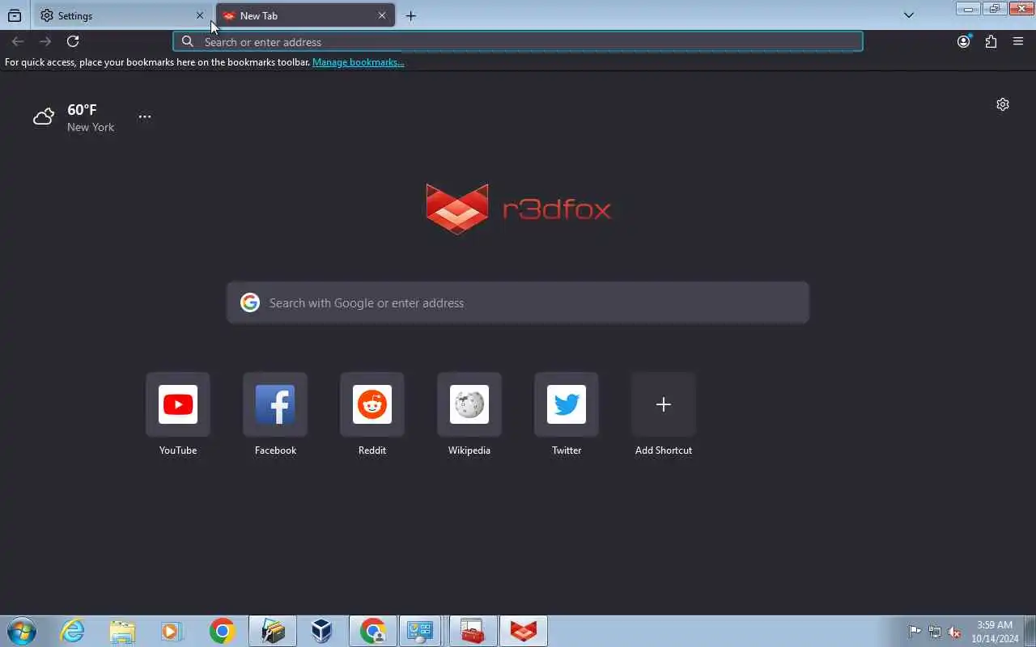
Task: Expand the list all tabs chevron
Action: click(909, 15)
